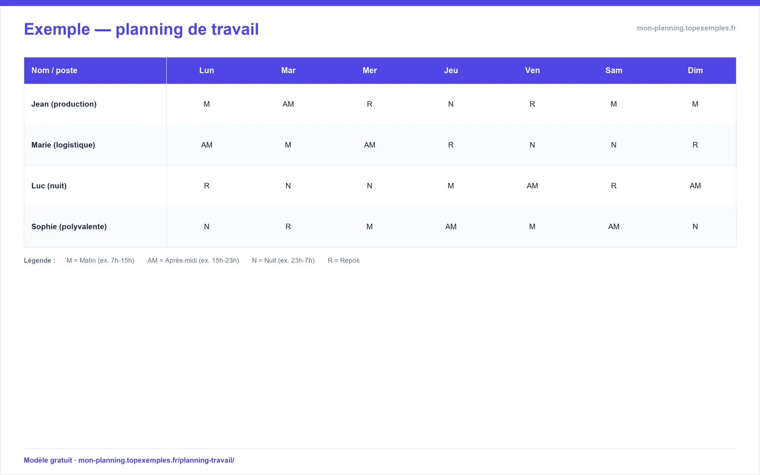The height and width of the screenshot is (475, 760).
Task: Select Jean's Mer cell showing R
Action: pos(370,104)
